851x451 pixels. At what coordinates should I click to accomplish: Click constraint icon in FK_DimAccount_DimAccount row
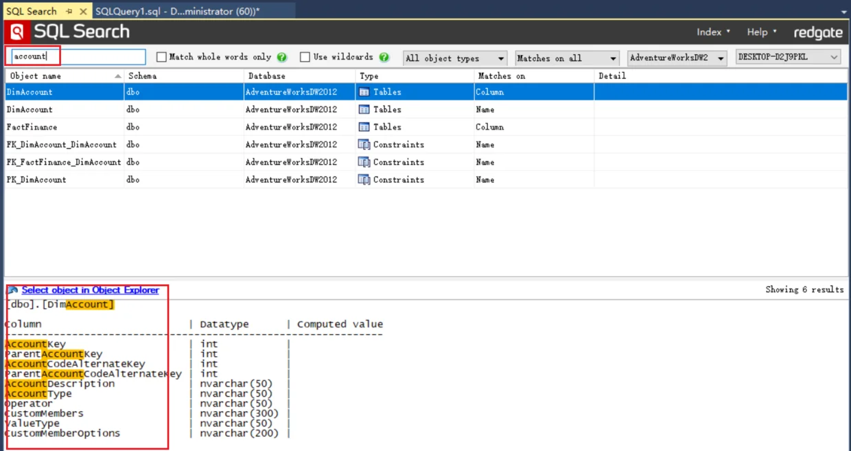[364, 144]
